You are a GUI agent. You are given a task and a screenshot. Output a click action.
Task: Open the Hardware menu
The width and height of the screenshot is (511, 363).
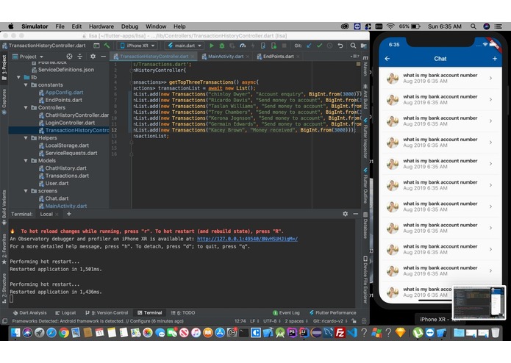pyautogui.click(x=101, y=26)
